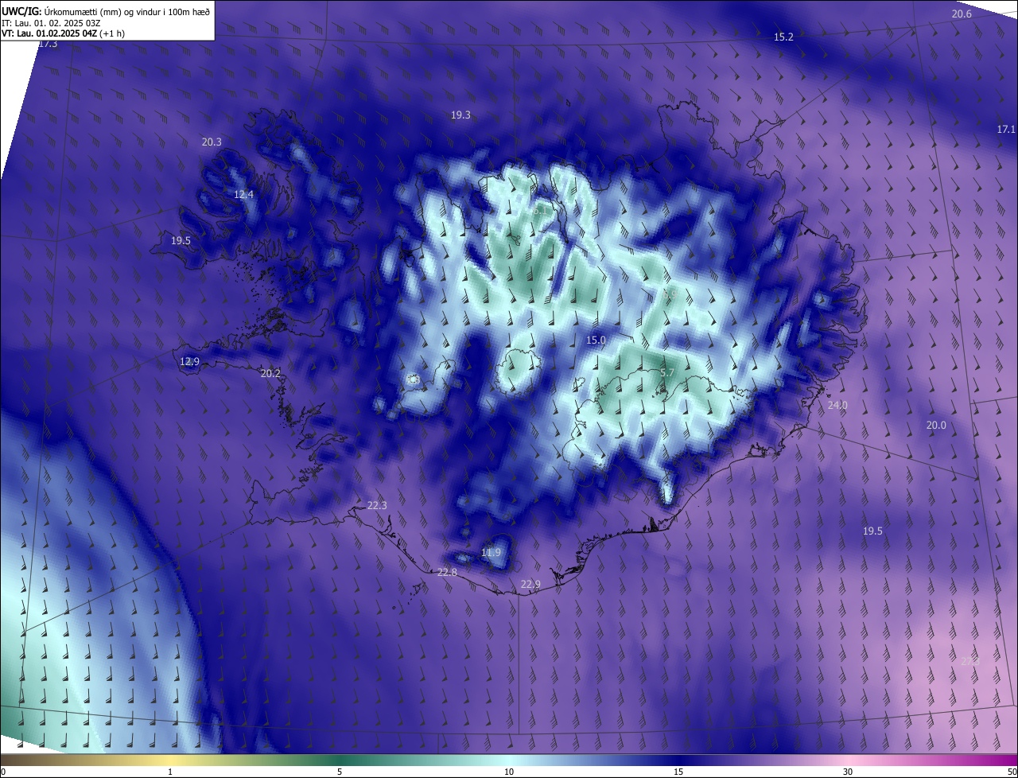Click the 17.1 value on the map
1018x778 pixels.
click(x=1006, y=130)
